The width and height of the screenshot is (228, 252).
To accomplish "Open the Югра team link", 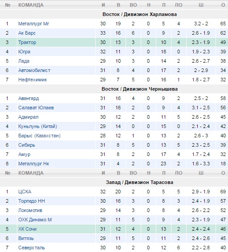I will point(24,52).
